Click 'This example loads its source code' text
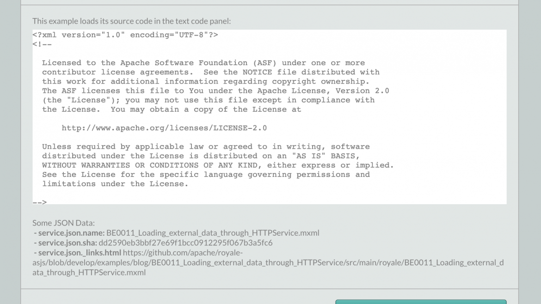 (x=131, y=21)
